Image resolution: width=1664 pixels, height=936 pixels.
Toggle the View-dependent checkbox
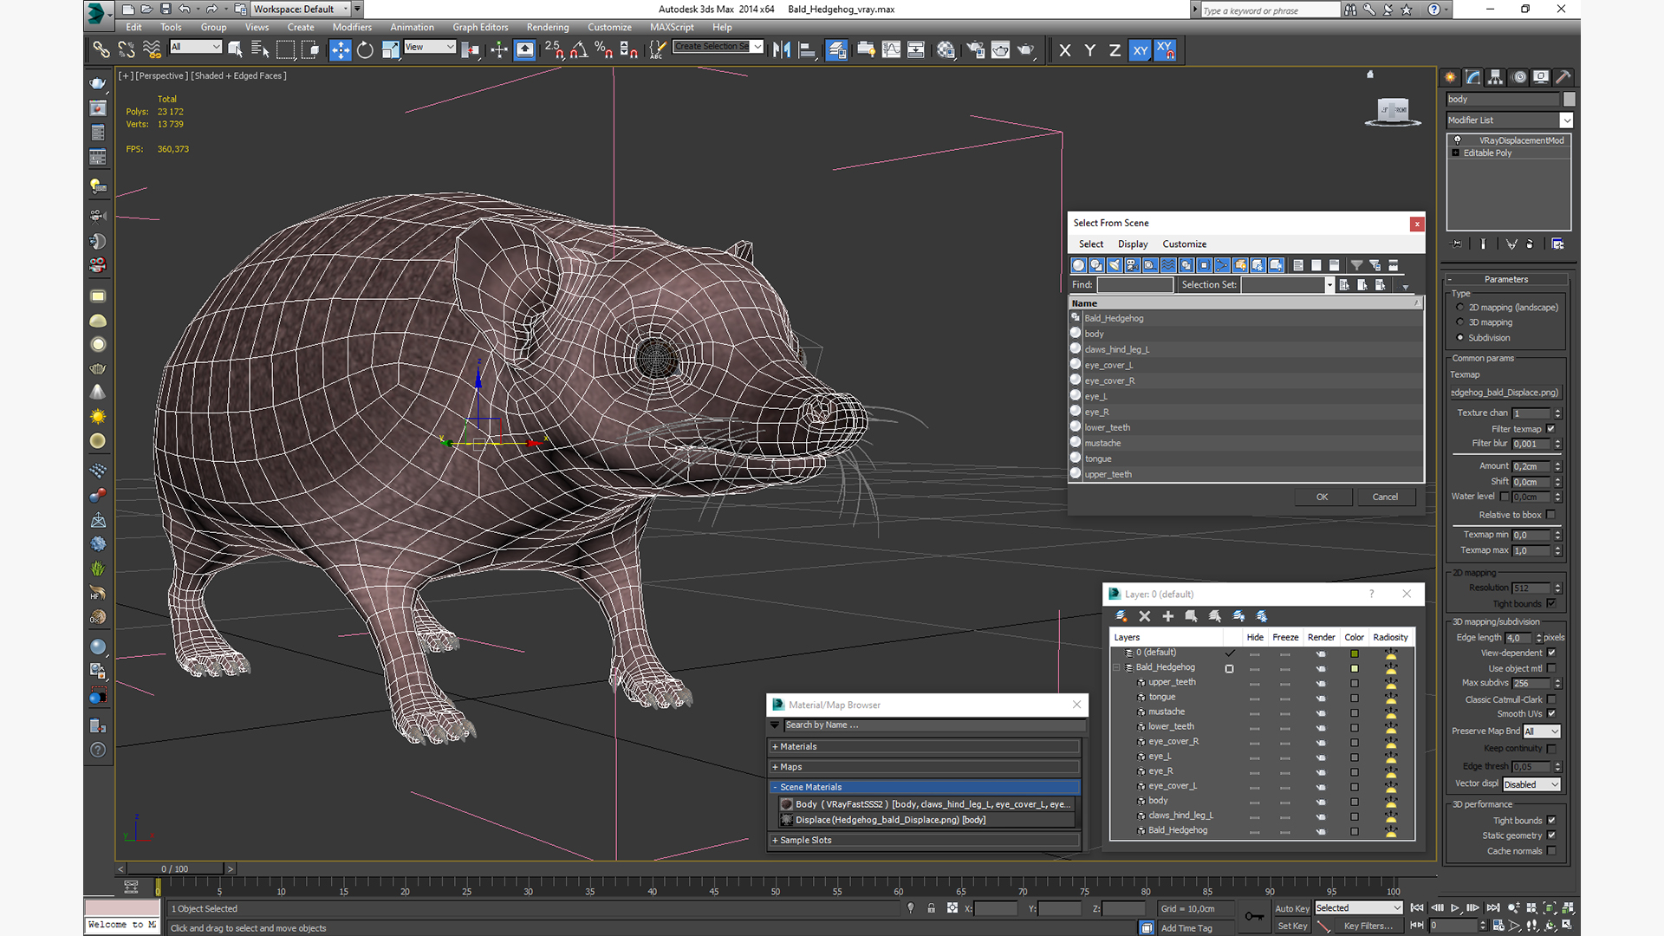(x=1551, y=653)
